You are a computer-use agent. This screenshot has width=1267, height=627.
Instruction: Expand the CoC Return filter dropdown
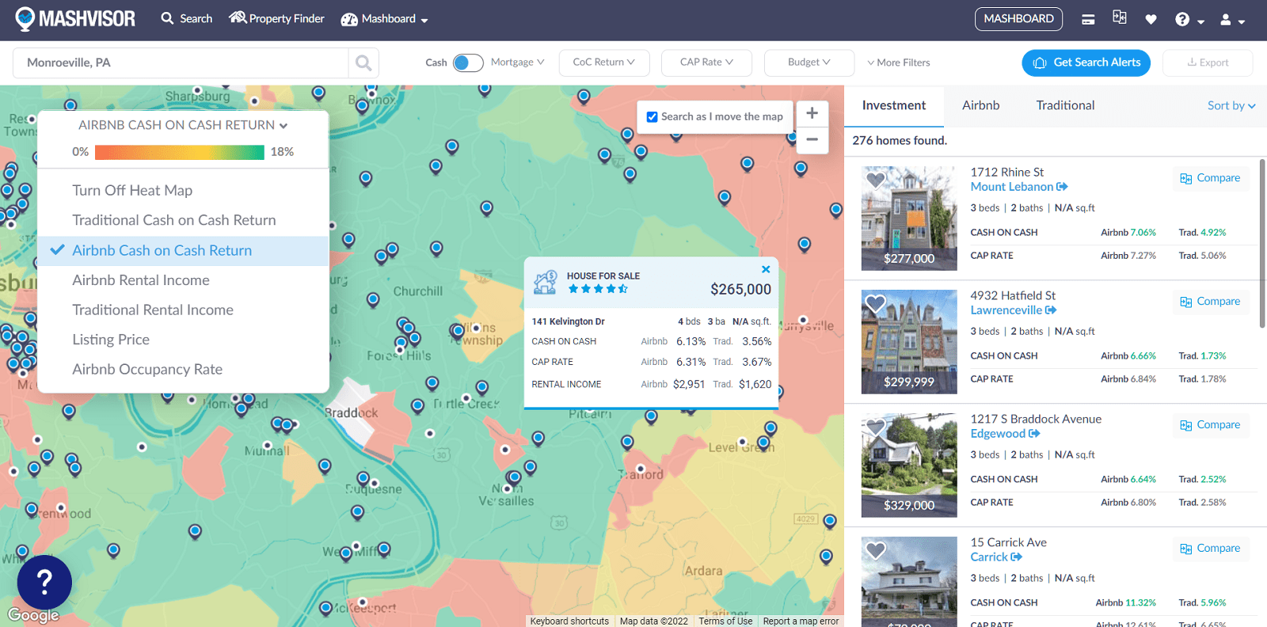tap(603, 63)
